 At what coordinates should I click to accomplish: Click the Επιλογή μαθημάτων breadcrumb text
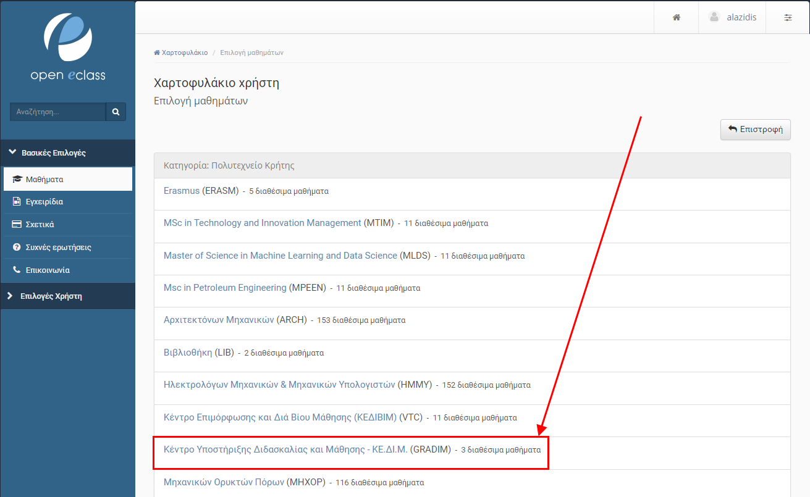pos(251,52)
